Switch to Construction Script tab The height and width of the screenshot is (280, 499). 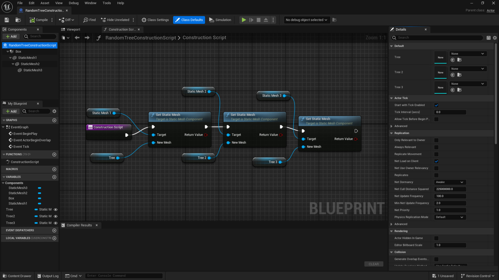[x=122, y=30]
